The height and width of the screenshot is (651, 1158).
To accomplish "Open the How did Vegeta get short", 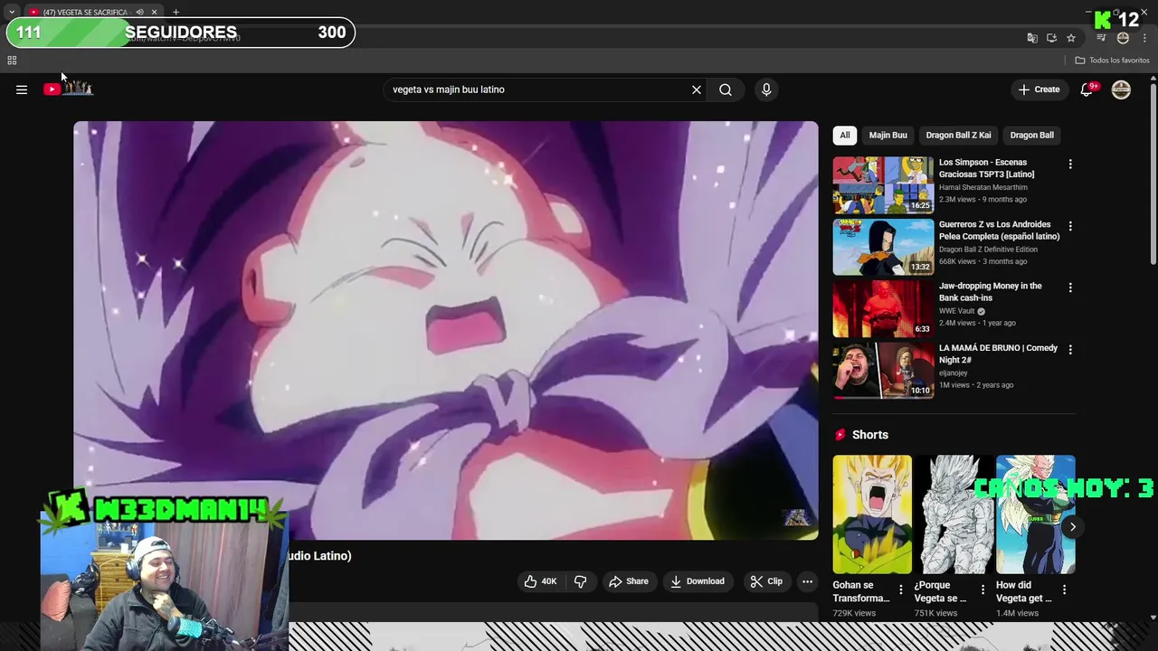I will point(1036,514).
